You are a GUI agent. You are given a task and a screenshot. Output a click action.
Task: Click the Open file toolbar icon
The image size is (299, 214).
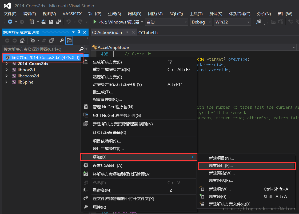tap(44, 22)
